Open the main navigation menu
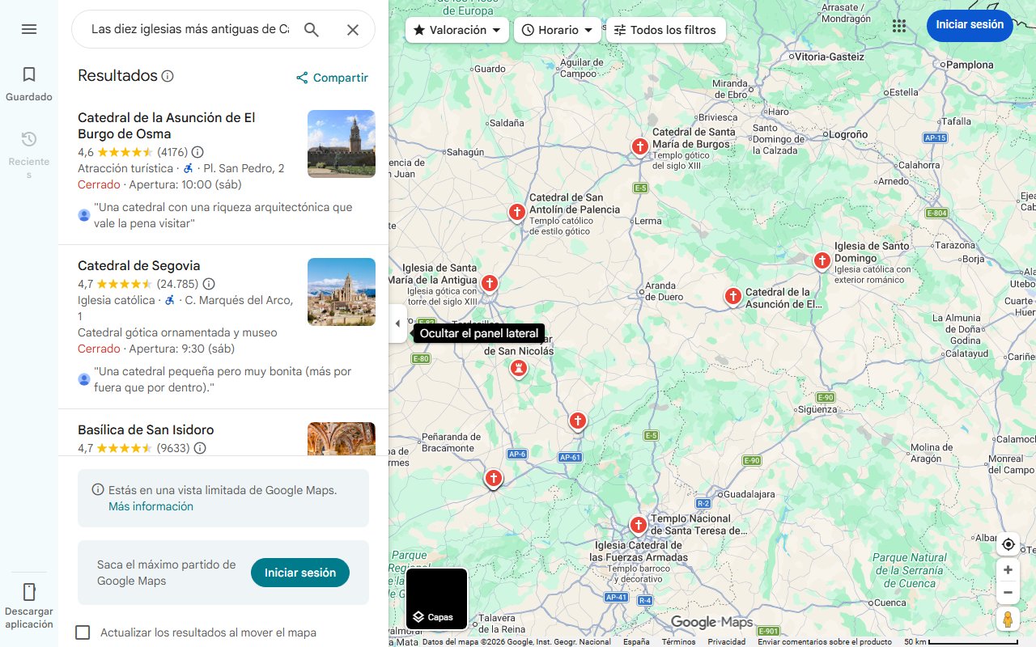This screenshot has height=647, width=1036. click(29, 29)
